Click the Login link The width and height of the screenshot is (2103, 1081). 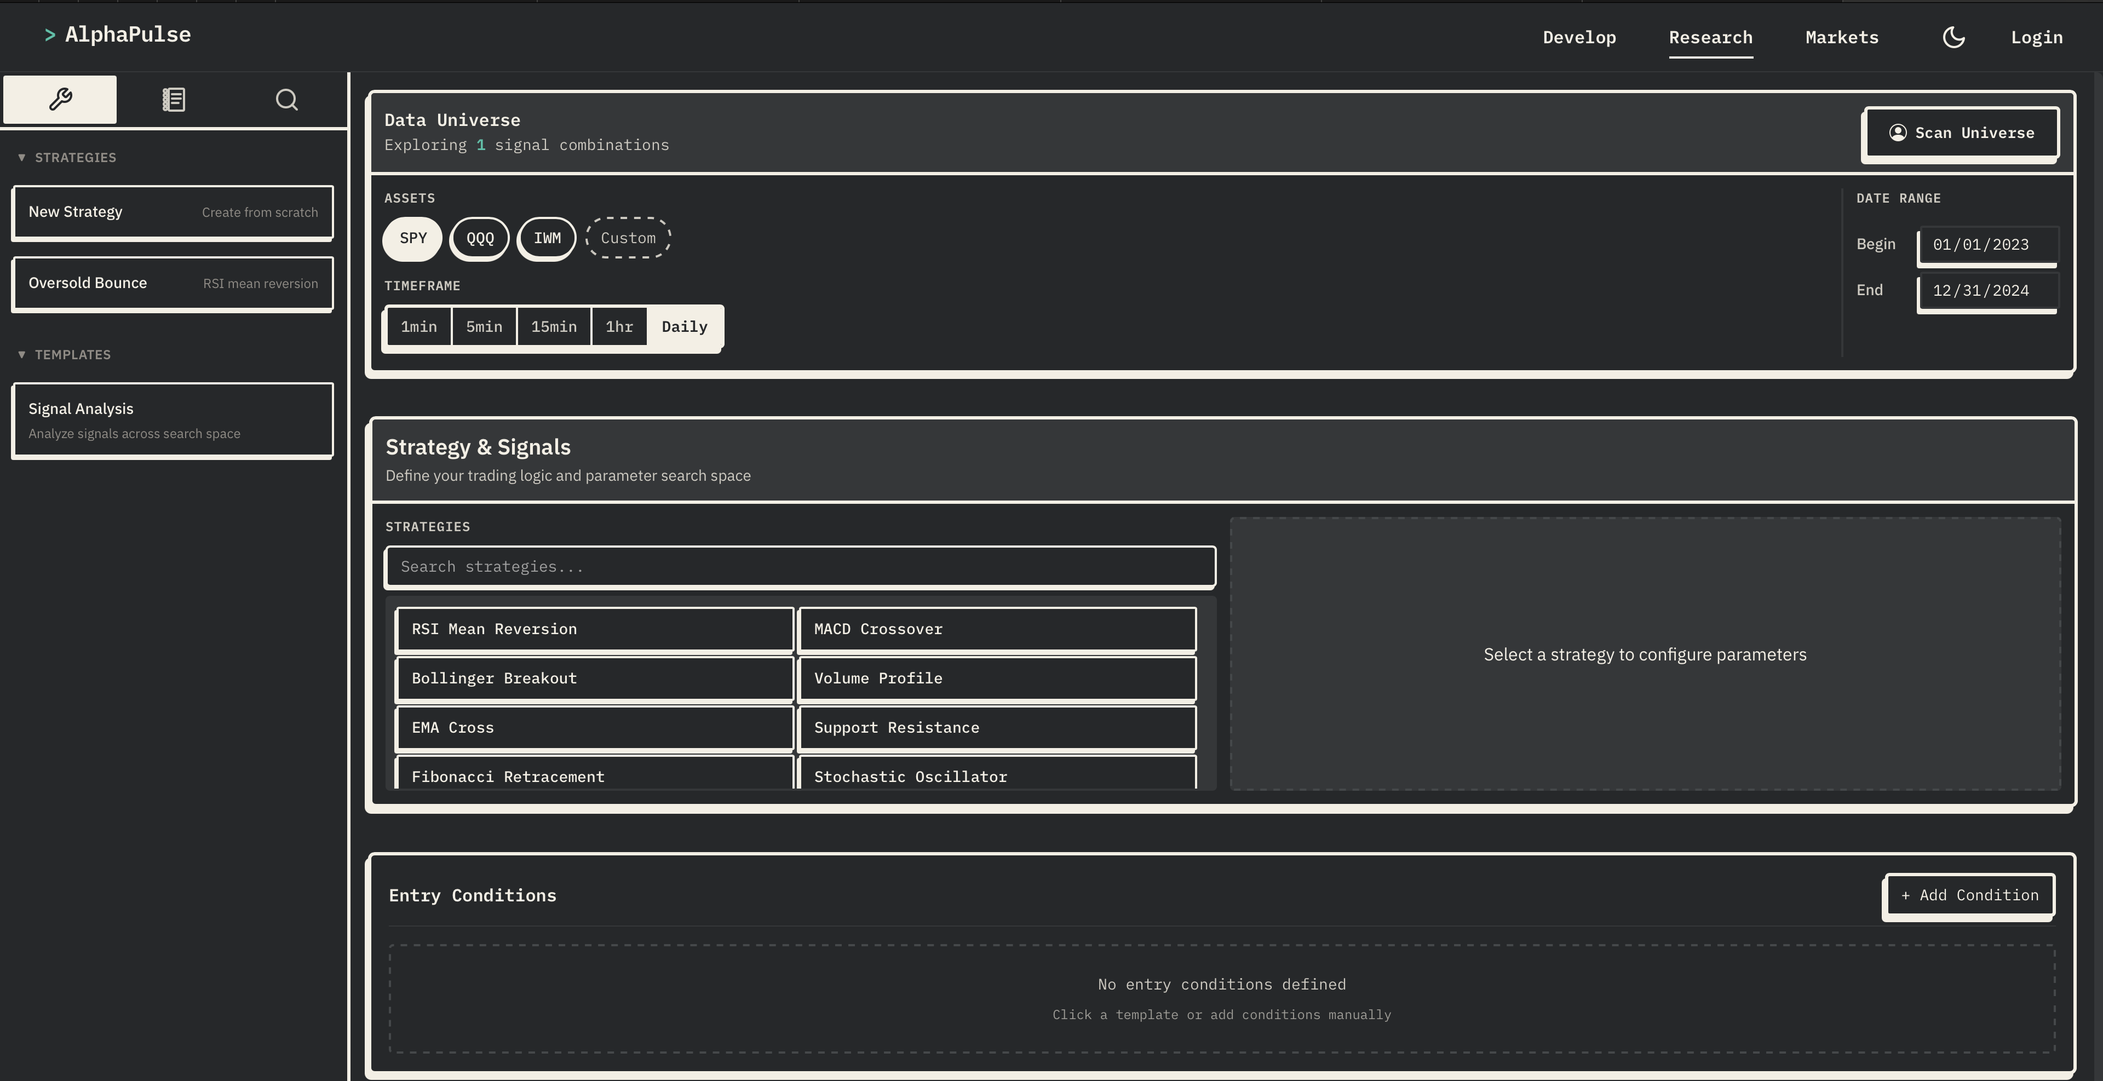(x=2036, y=38)
